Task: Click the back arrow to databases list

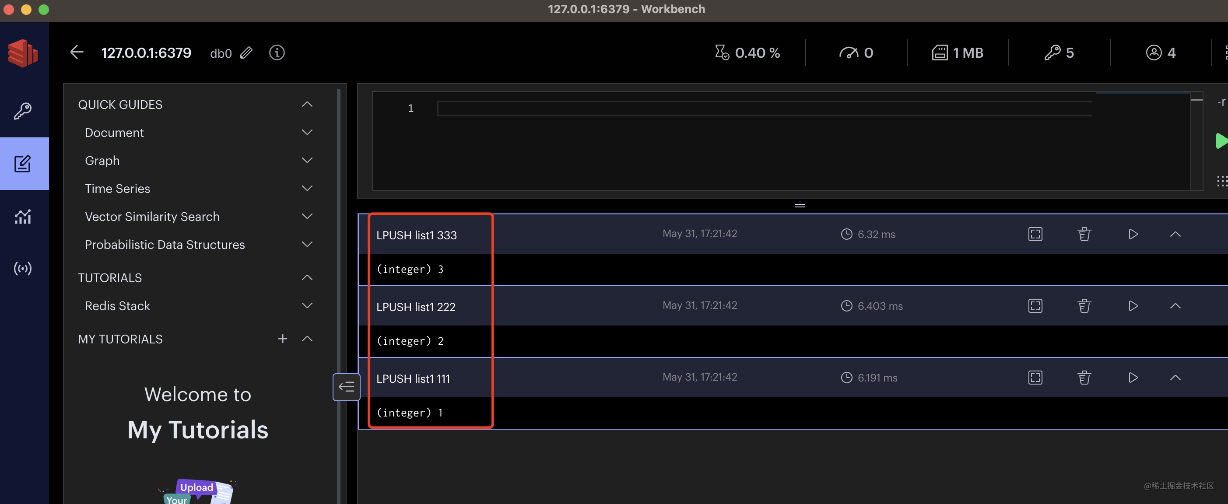Action: (x=77, y=52)
